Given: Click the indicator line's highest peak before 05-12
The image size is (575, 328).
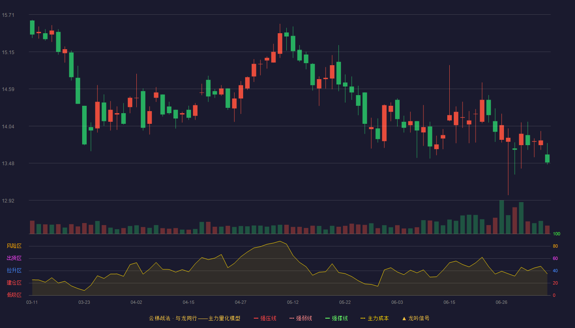Looking at the screenshot, I should [280, 241].
